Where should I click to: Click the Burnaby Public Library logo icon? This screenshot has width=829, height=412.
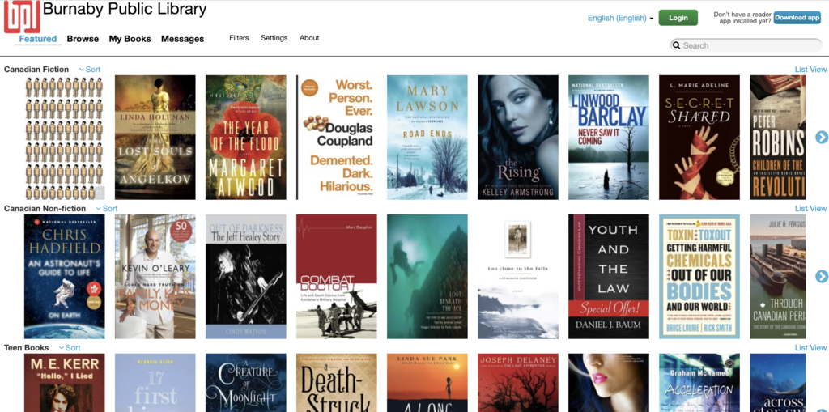click(x=22, y=17)
